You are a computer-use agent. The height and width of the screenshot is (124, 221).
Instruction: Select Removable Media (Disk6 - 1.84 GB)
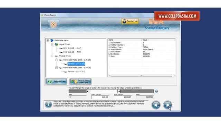click(x=77, y=68)
